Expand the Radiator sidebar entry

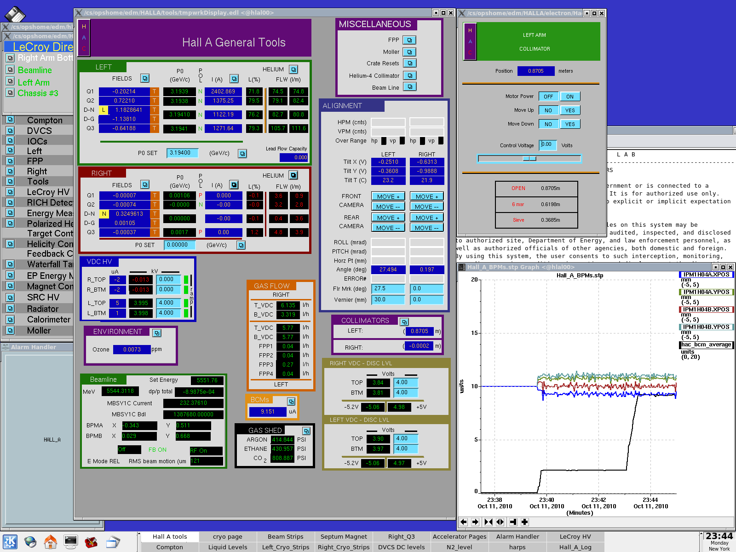pos(10,309)
